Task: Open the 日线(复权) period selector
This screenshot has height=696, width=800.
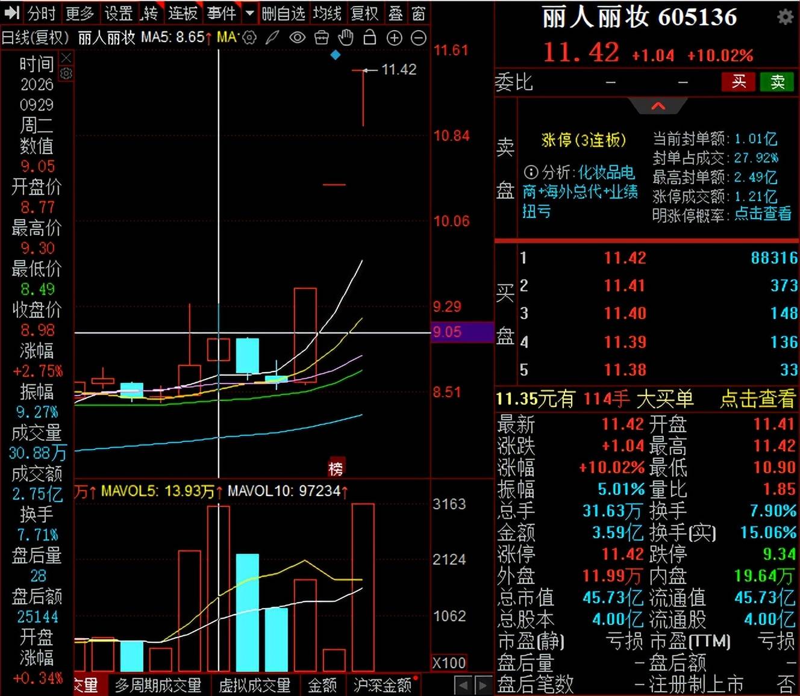Action: pos(36,37)
